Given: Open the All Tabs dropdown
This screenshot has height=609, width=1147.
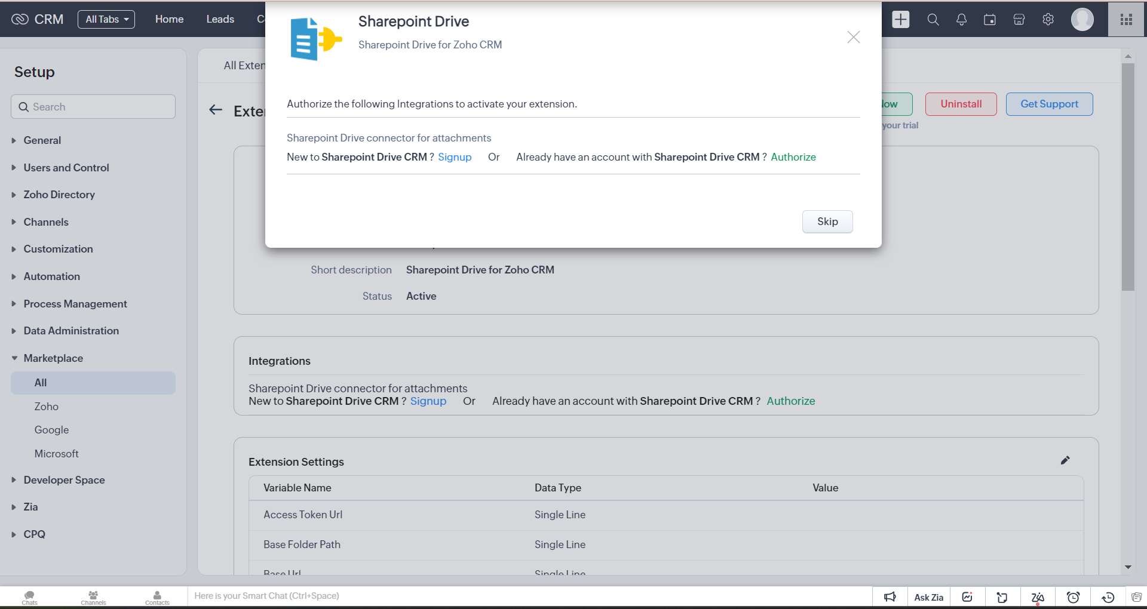Looking at the screenshot, I should (106, 19).
